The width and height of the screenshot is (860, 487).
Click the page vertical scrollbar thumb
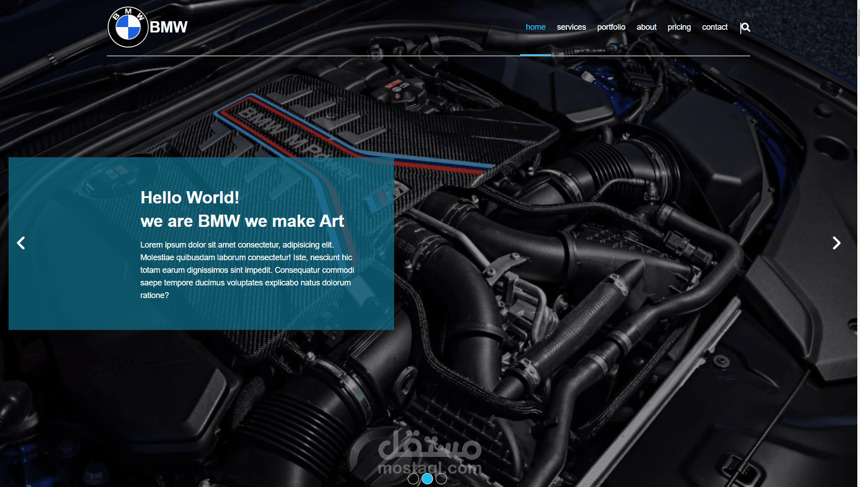[x=859, y=32]
